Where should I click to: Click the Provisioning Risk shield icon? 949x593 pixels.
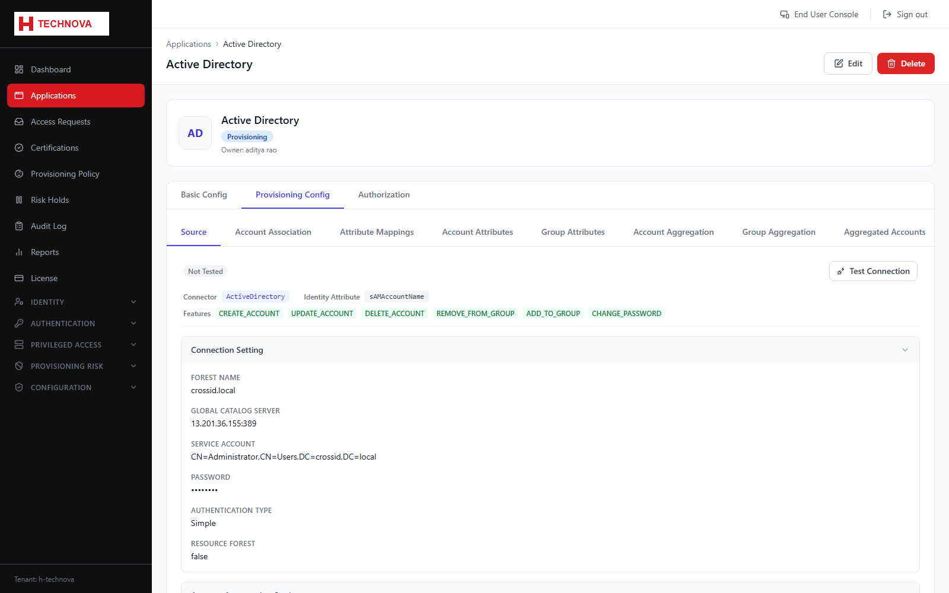point(19,366)
